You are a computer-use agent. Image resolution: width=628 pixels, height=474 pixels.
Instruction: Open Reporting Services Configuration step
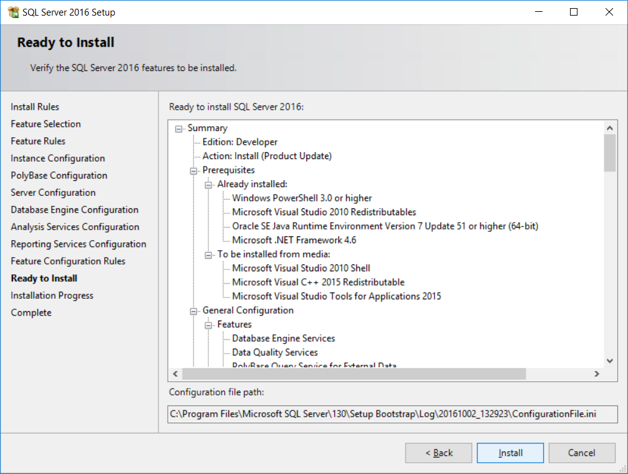(x=79, y=244)
